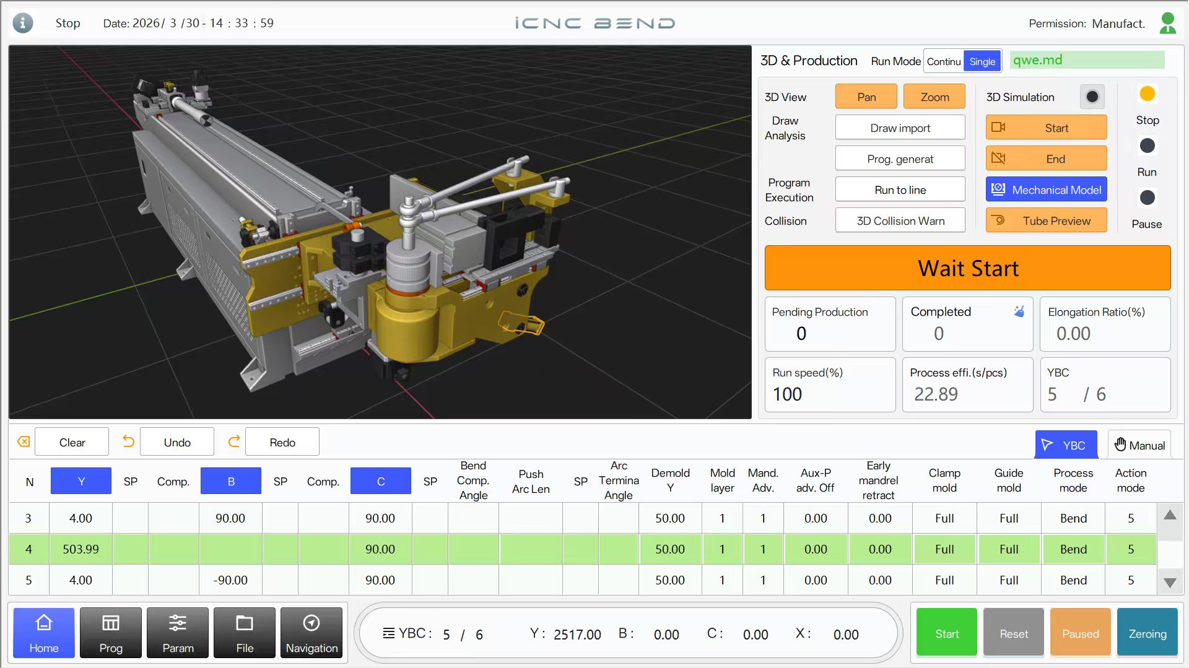Click the Pan view button
Image resolution: width=1189 pixels, height=668 pixels.
click(x=866, y=97)
